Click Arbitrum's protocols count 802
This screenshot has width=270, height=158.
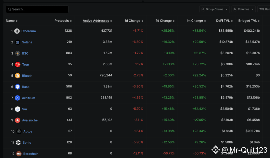click(x=69, y=98)
